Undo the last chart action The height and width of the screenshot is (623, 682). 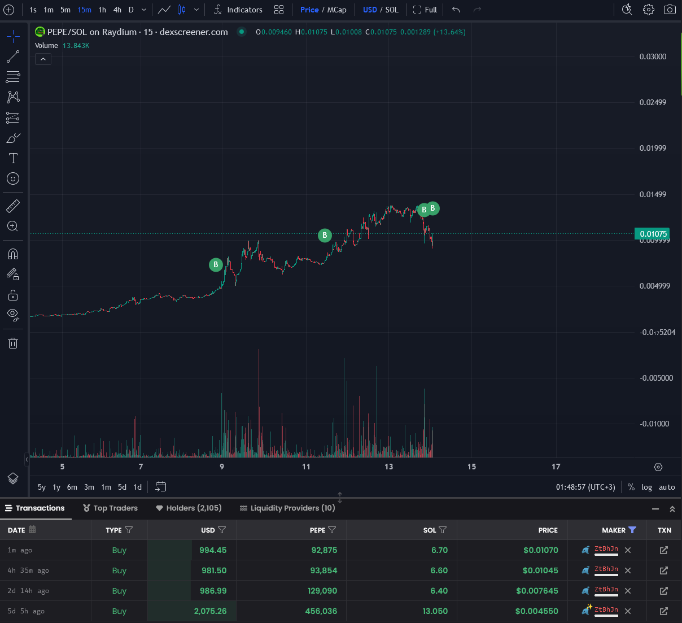456,10
